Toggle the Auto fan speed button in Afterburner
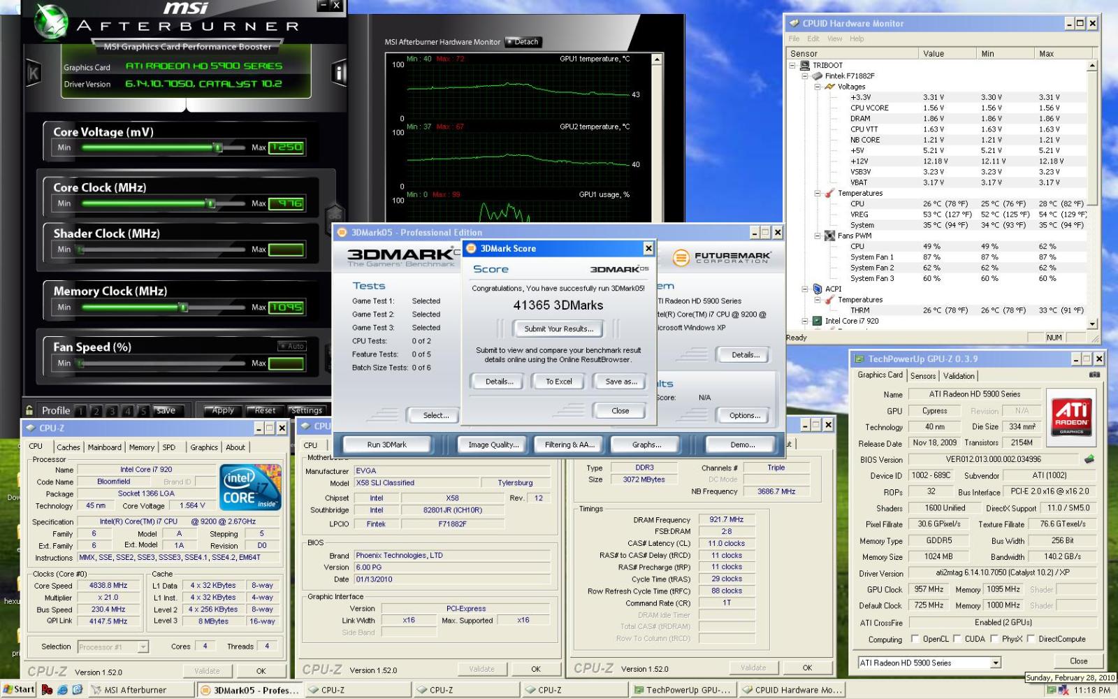This screenshot has width=1118, height=699. pyautogui.click(x=292, y=346)
